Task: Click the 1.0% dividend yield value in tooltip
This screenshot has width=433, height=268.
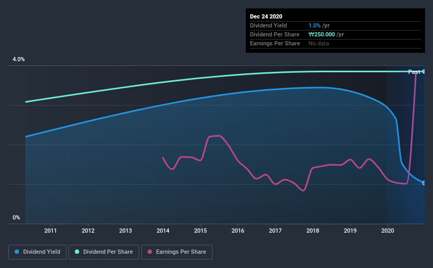Action: pos(314,25)
